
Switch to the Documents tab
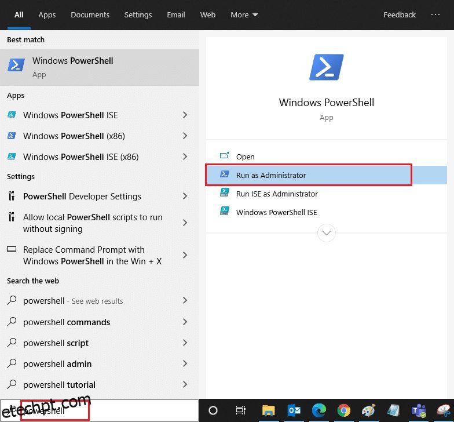[x=90, y=15]
